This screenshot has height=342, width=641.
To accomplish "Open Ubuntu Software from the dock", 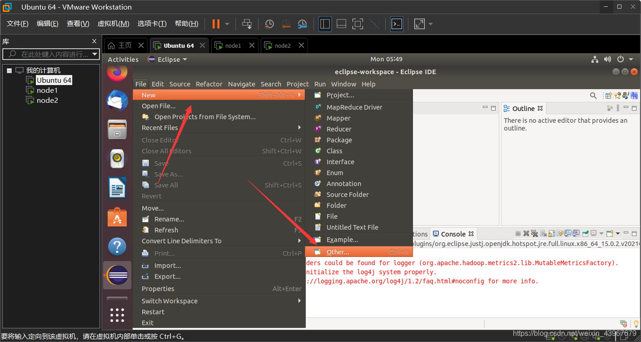I will (x=117, y=217).
